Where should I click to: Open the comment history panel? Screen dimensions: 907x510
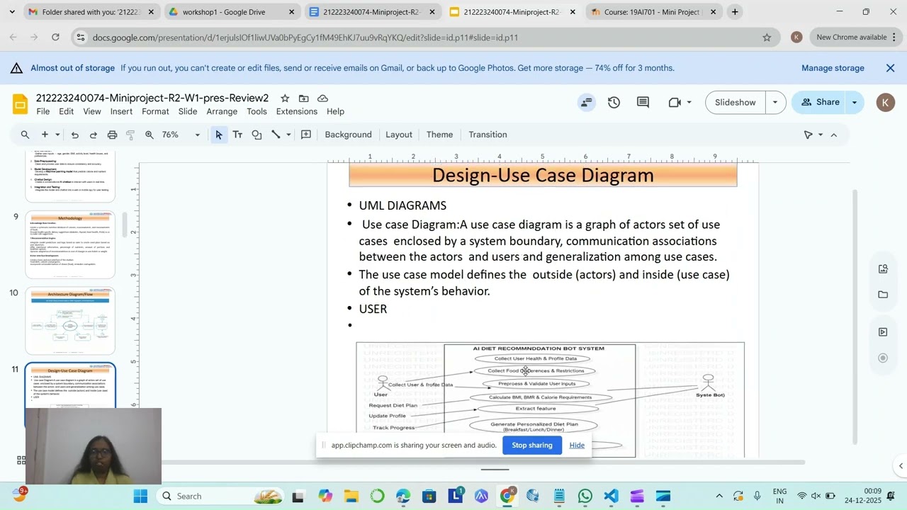tap(643, 103)
